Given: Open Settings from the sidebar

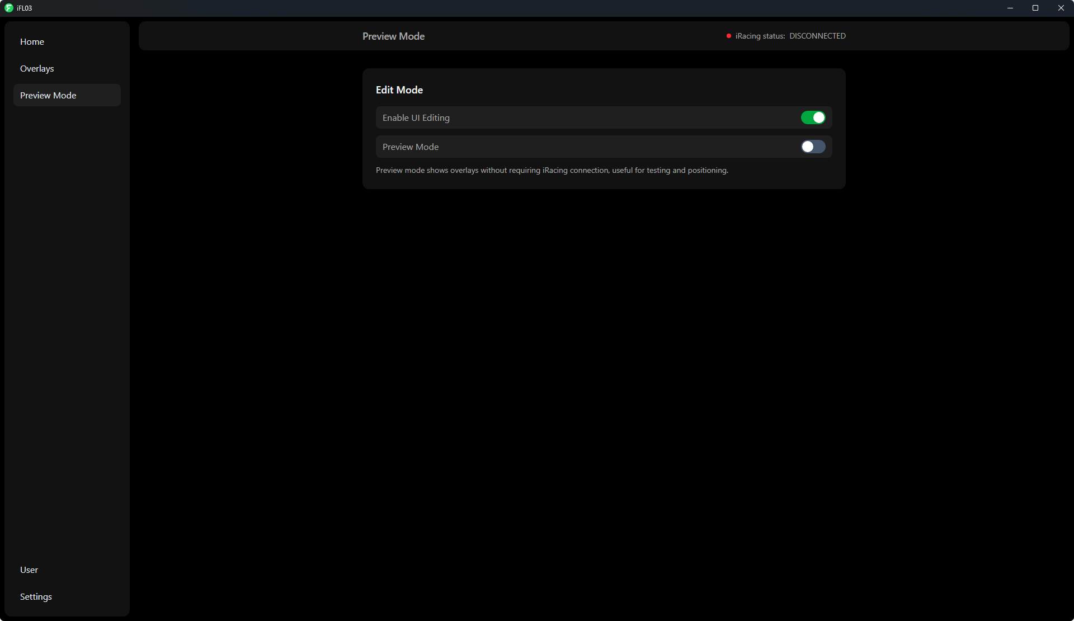Looking at the screenshot, I should click(x=67, y=596).
